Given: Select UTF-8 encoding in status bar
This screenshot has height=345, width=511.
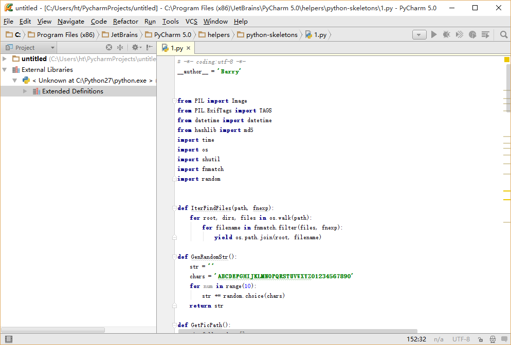Looking at the screenshot, I should tap(461, 339).
